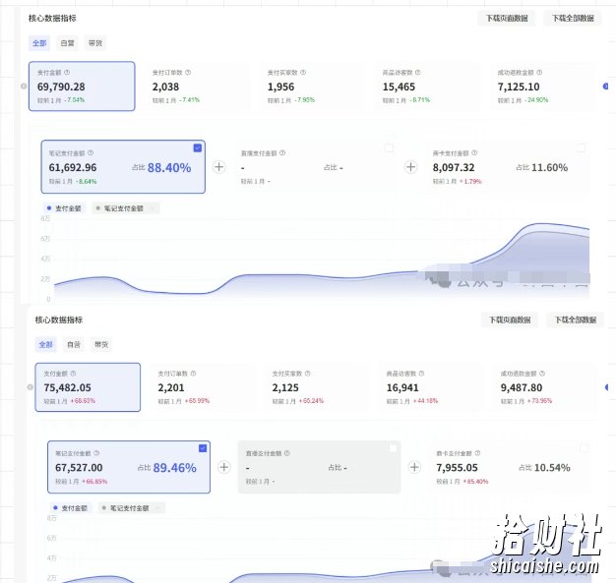Click 下载页面数据 button in lower panel
This screenshot has width=616, height=583.
pos(510,320)
